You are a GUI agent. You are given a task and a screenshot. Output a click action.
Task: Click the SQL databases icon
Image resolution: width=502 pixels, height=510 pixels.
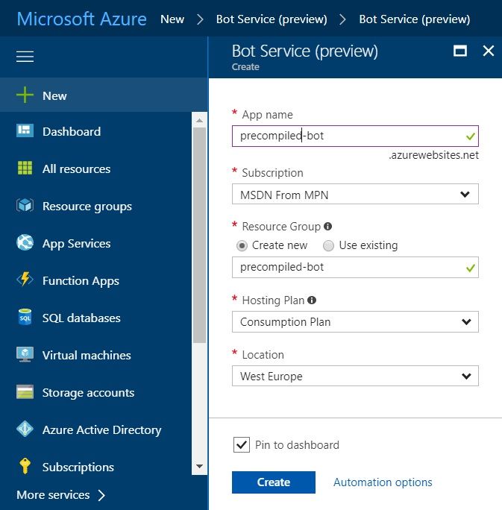[25, 318]
